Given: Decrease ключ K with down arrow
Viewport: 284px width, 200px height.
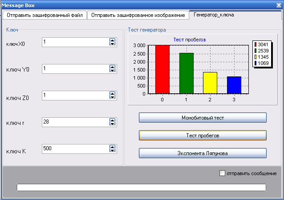Looking at the screenshot, I should click(x=112, y=151).
